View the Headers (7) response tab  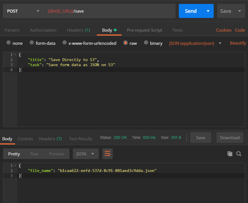click(50, 139)
